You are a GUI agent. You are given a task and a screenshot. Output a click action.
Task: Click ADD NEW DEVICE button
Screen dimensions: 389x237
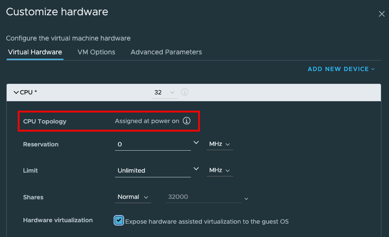(x=341, y=69)
